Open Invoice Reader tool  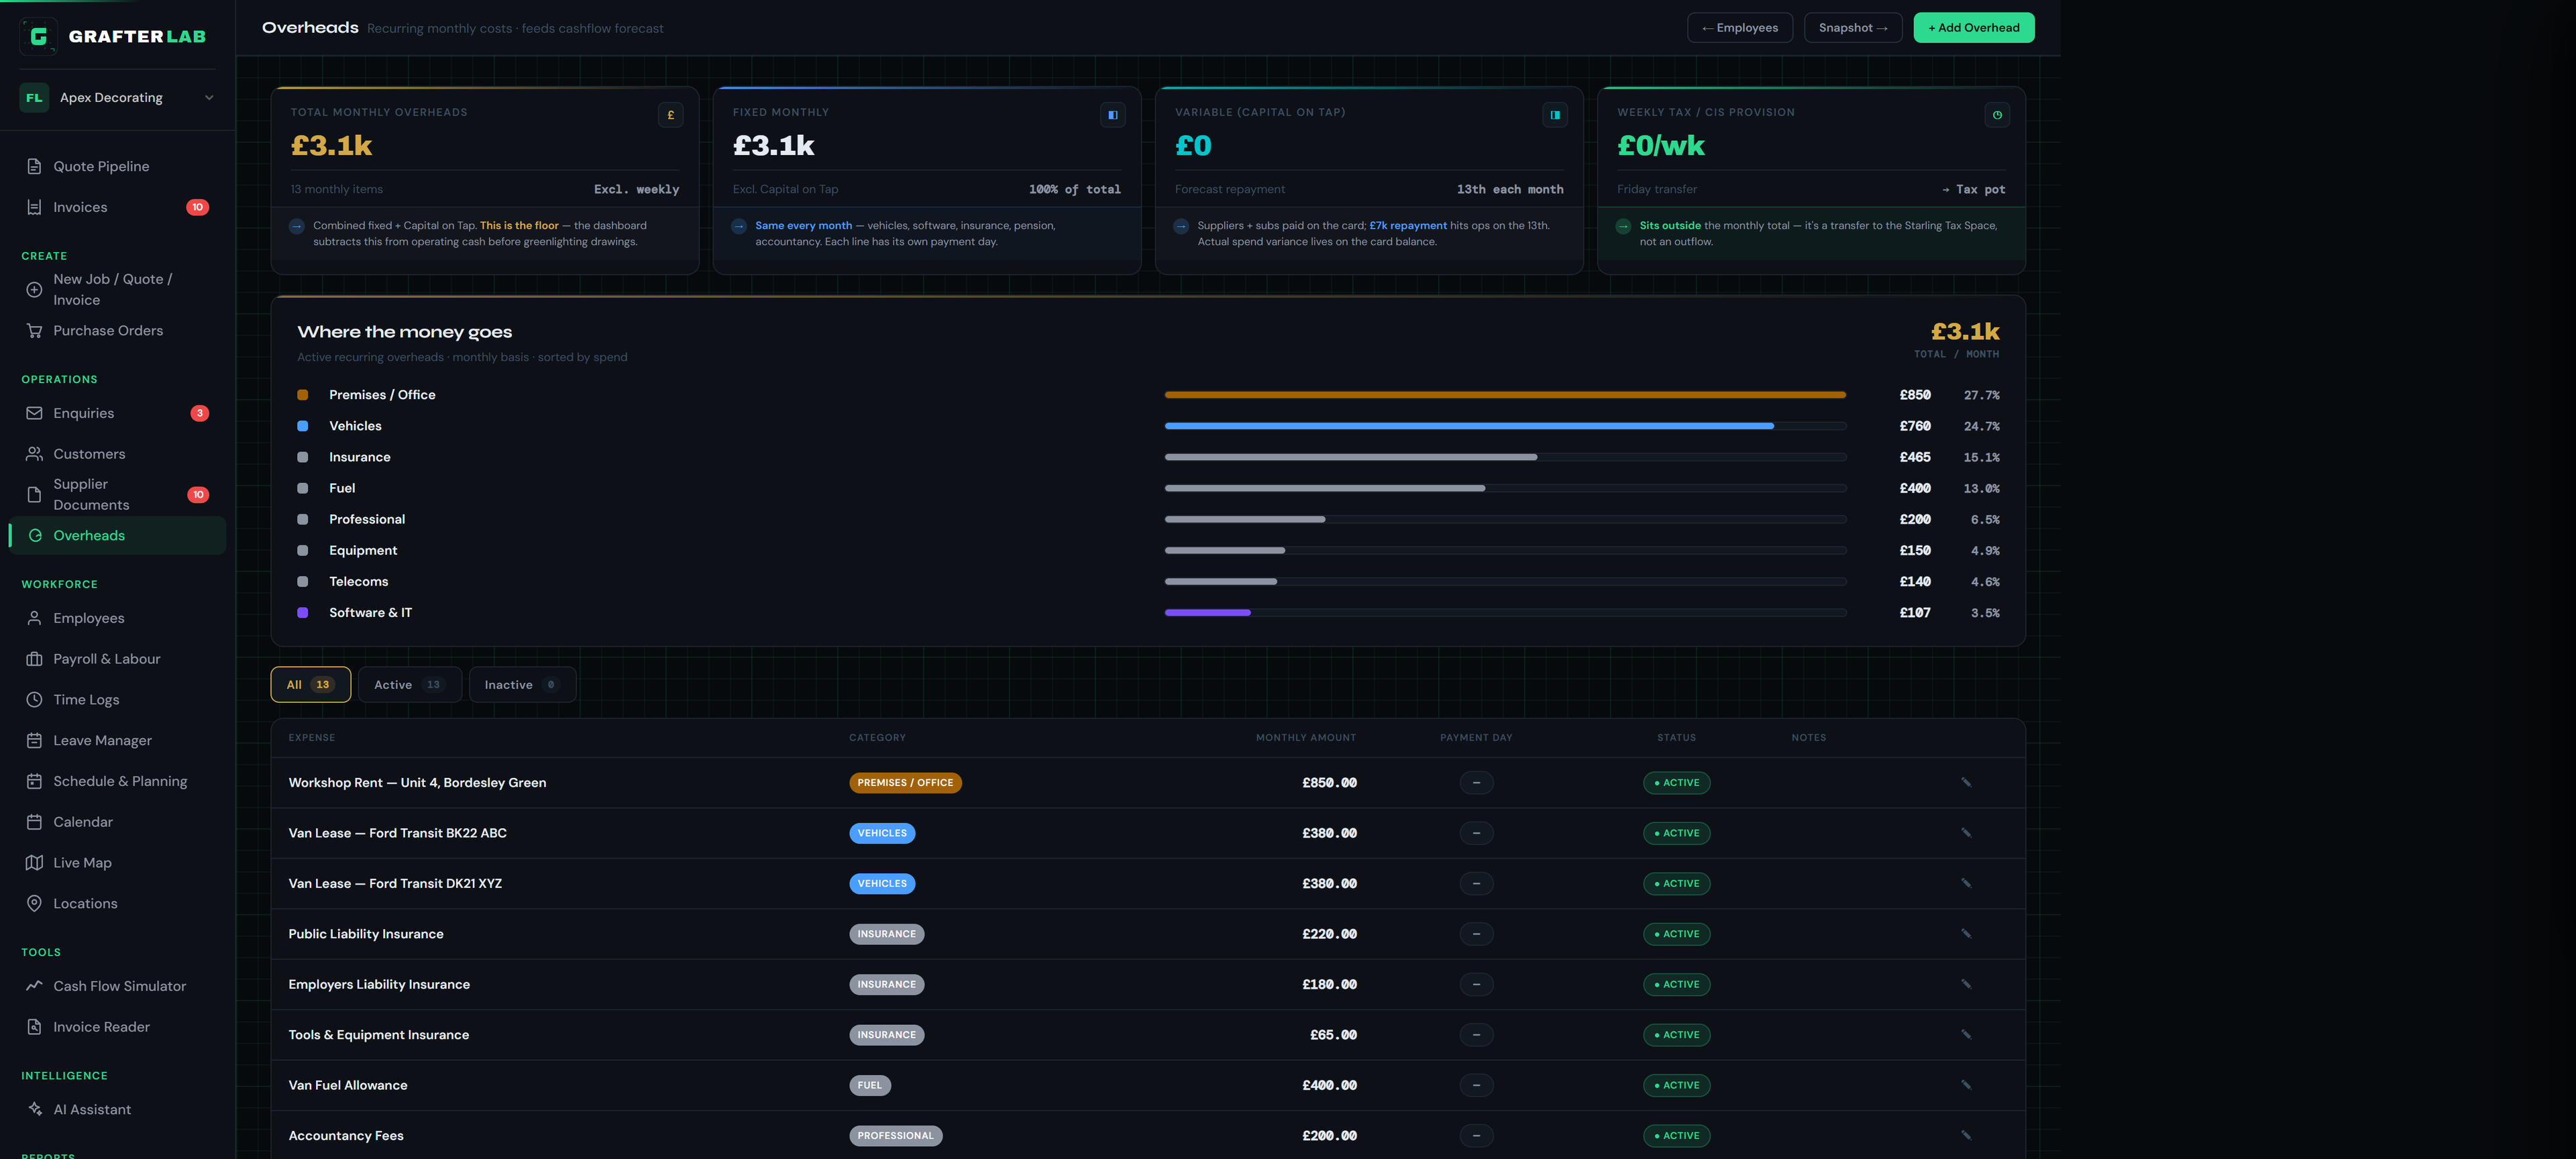pos(118,1027)
